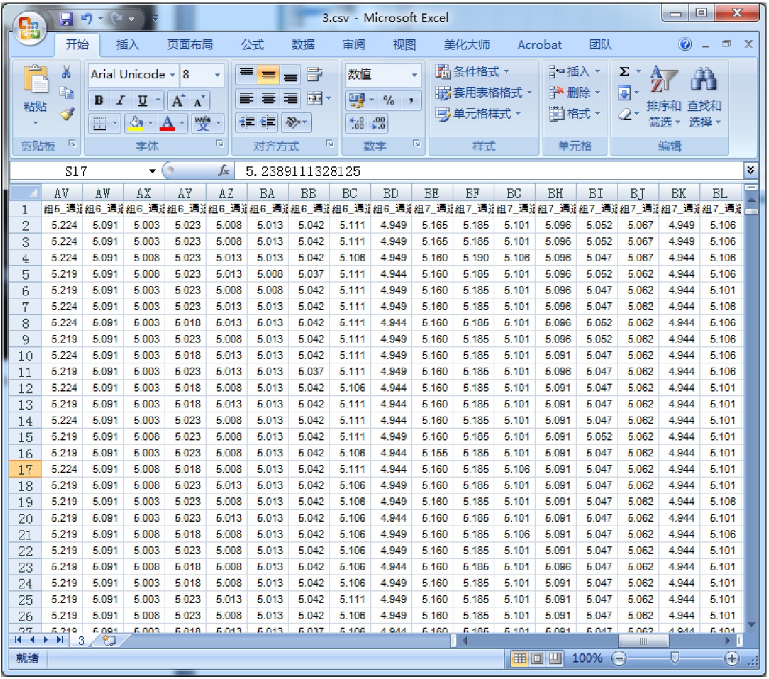Decrease indent in cell

coord(247,123)
